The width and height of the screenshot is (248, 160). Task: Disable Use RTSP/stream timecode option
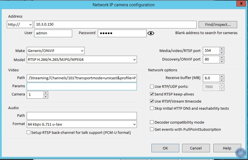(152, 101)
